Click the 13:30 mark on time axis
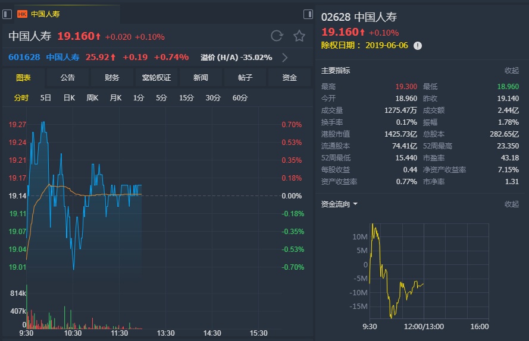The image size is (529, 341). pyautogui.click(x=165, y=333)
